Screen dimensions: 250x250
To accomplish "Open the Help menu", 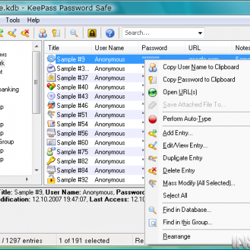I will pyautogui.click(x=34, y=20).
